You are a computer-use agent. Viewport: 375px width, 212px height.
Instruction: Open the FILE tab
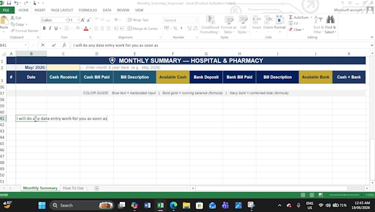point(6,10)
